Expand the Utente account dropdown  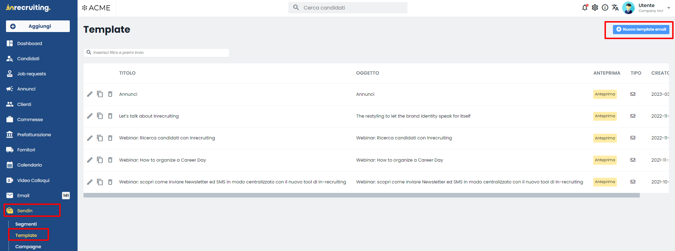[669, 8]
